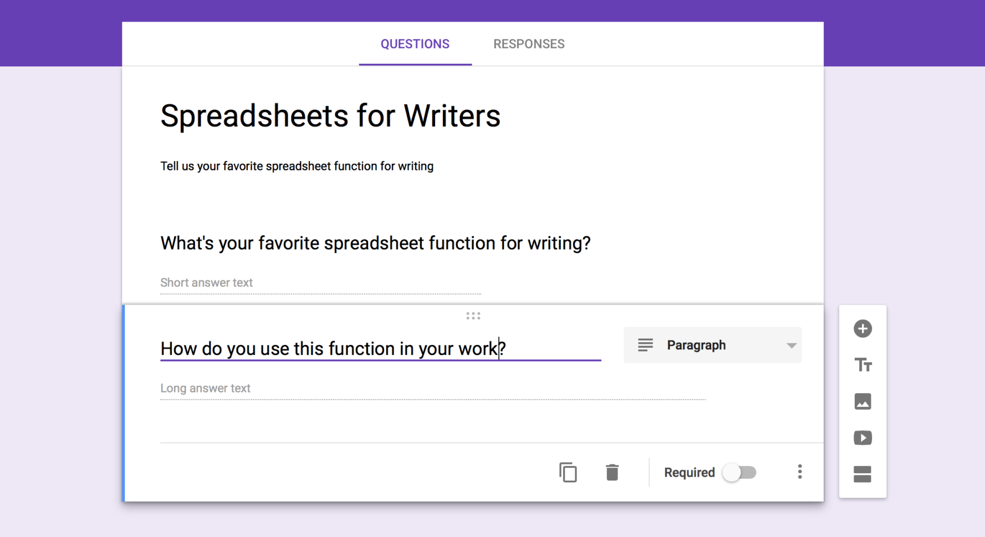Click the form title Spreadsheets for Writers

(330, 116)
